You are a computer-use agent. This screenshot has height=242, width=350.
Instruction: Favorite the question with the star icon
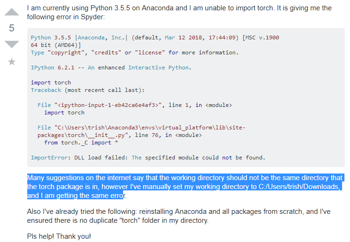click(12, 62)
